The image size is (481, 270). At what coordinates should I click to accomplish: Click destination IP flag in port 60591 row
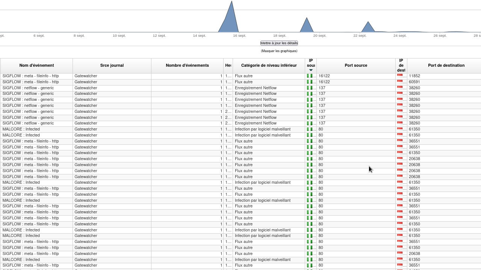coord(400,82)
